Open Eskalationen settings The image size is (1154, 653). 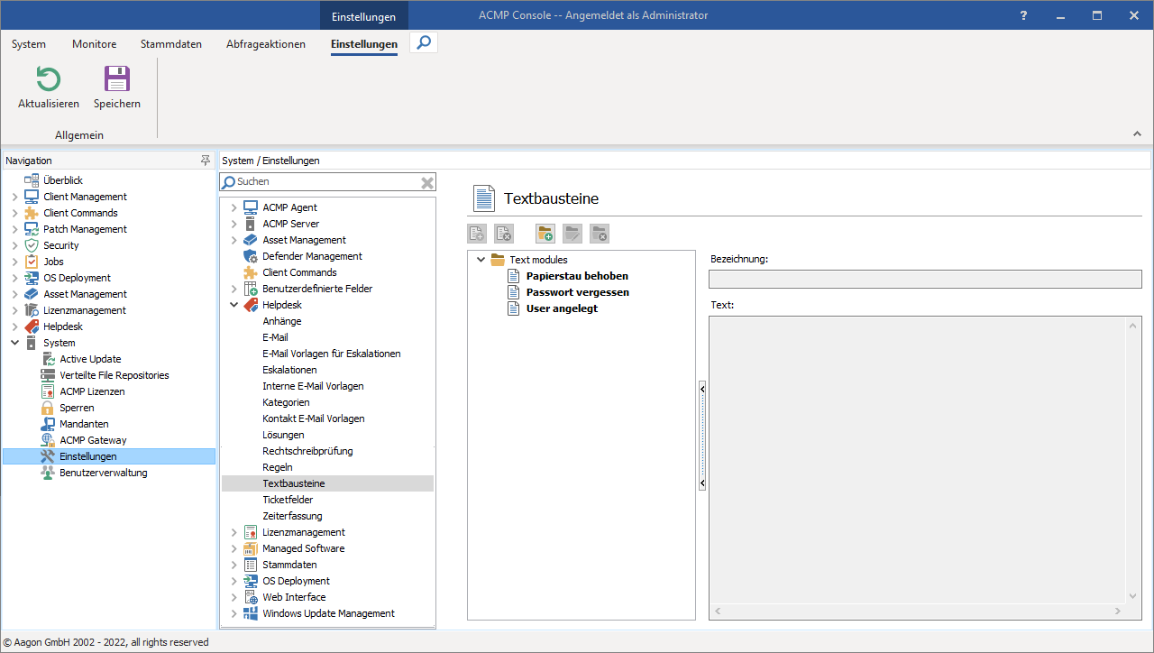point(289,370)
